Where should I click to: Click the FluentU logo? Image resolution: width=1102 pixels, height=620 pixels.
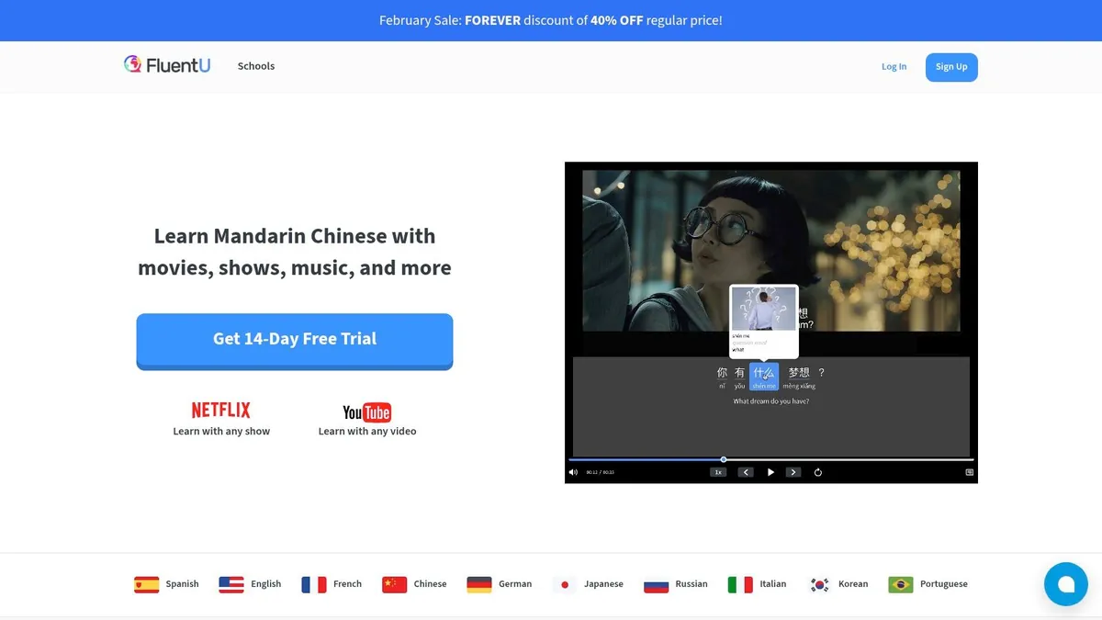coord(167,65)
